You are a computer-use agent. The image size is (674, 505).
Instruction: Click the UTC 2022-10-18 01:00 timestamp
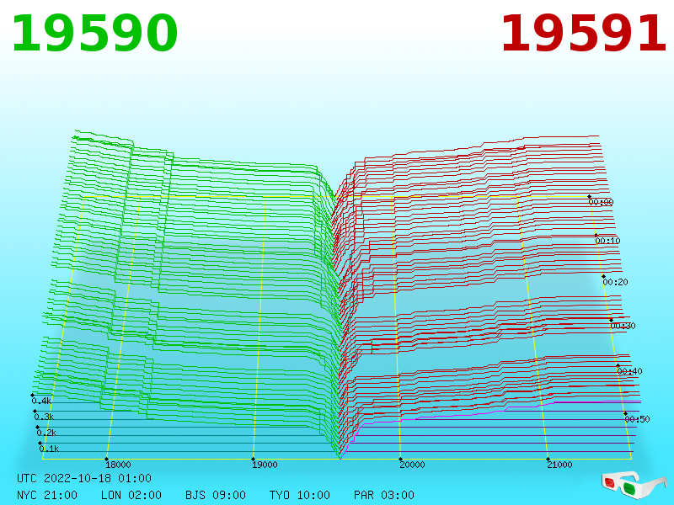[x=84, y=478]
